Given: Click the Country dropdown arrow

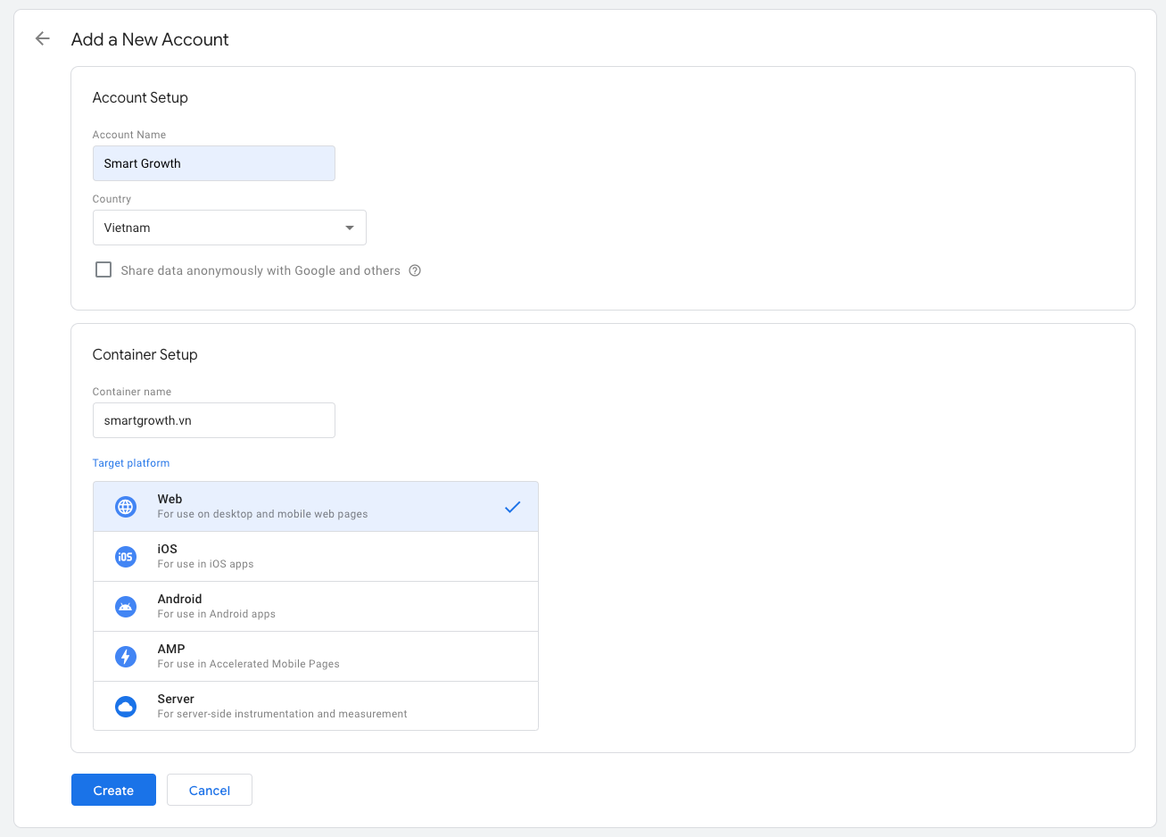Looking at the screenshot, I should [350, 228].
